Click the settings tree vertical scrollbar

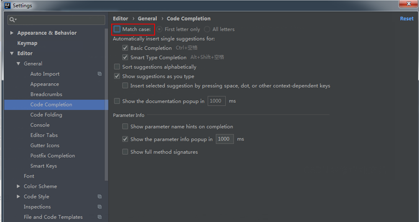pyautogui.click(x=106, y=105)
